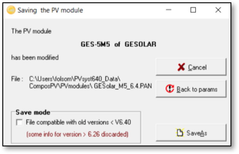Click the PVsyst sun icon in title bar
This screenshot has width=239, height=154.
[x=11, y=10]
